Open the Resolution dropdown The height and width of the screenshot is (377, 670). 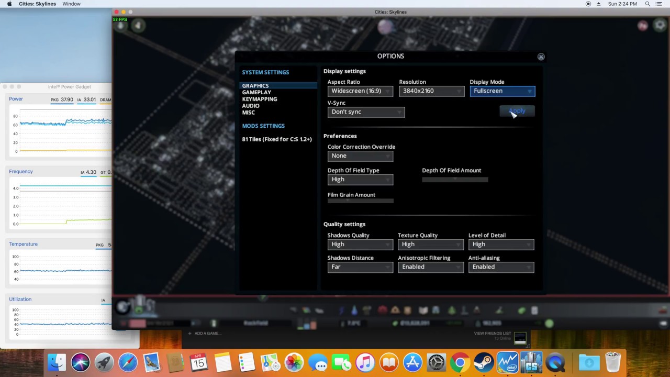coord(431,91)
